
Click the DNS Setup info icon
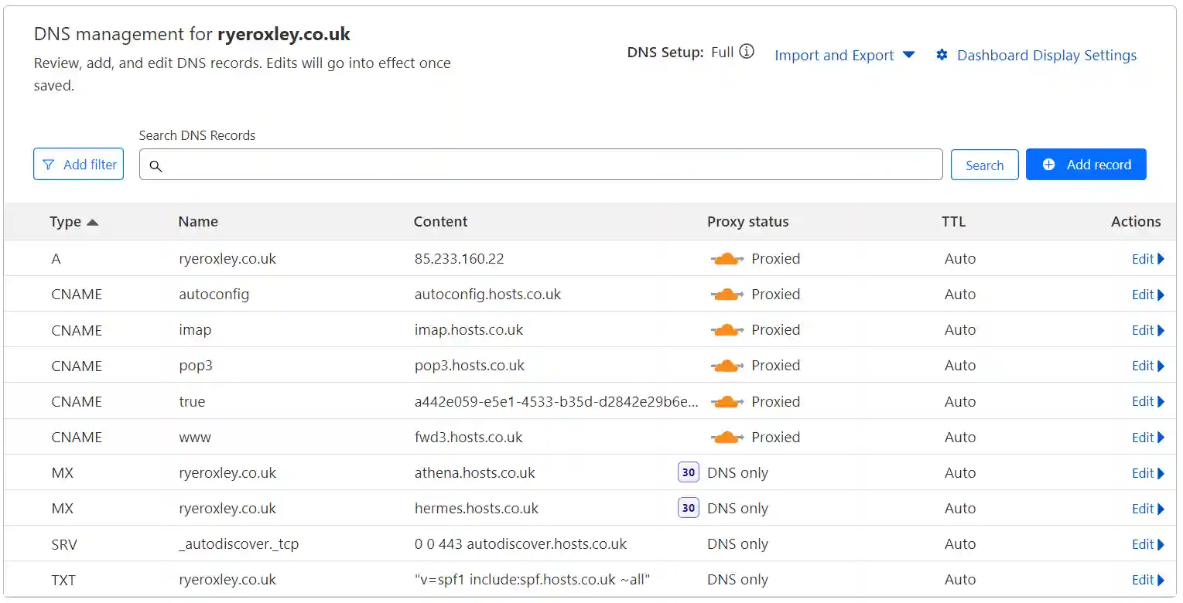pyautogui.click(x=747, y=51)
